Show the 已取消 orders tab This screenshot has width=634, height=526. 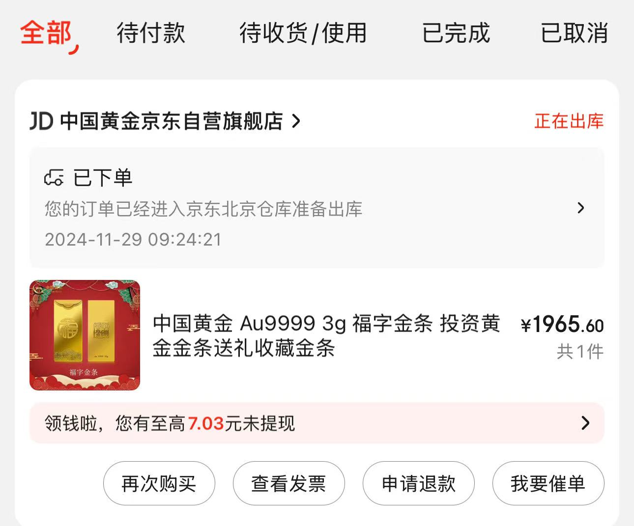(x=575, y=33)
